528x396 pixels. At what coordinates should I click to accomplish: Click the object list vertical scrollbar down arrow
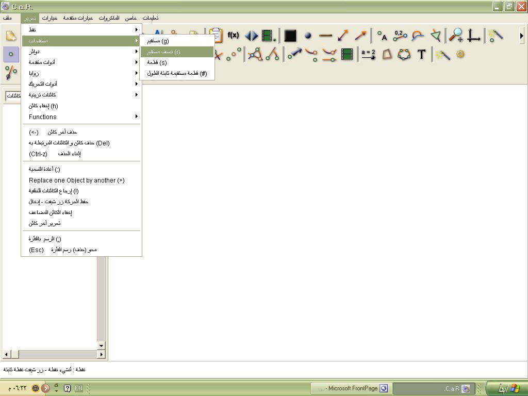(101, 345)
